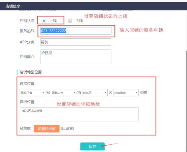This screenshot has width=187, height=152.
Task: Click the 保存 button
Action: pos(92,146)
